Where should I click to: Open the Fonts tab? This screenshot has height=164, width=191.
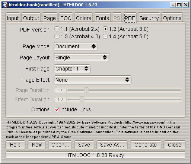point(102,18)
